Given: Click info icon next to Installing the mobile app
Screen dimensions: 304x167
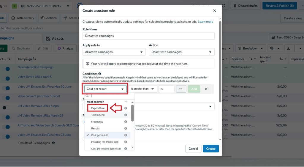Looking at the screenshot, I should 126,142.
